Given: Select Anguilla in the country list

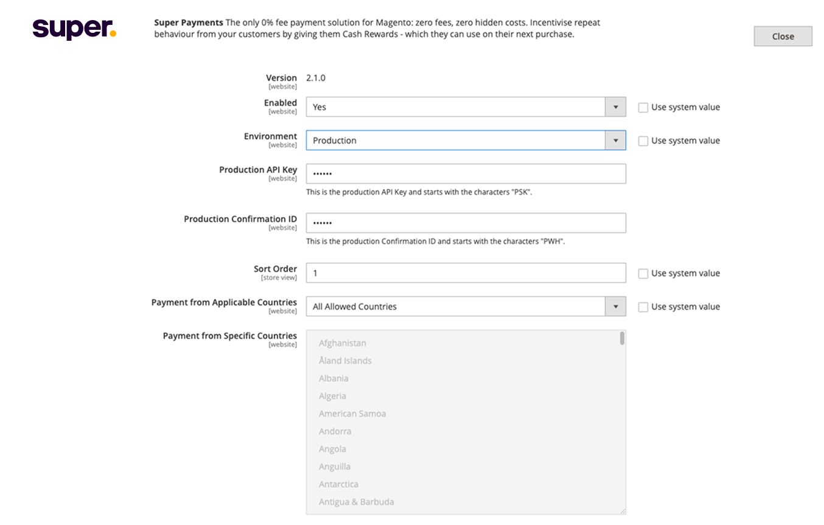Looking at the screenshot, I should 335,467.
